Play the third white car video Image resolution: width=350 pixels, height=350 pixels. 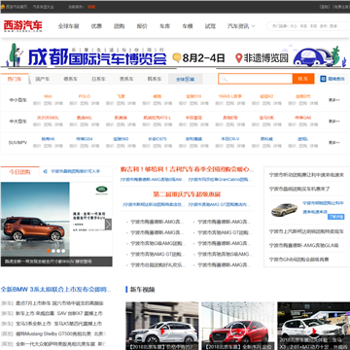click(313, 332)
